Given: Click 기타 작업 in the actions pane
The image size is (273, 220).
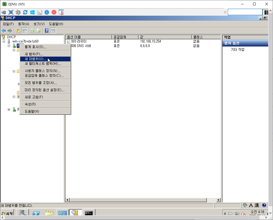Looking at the screenshot, I should 237,50.
